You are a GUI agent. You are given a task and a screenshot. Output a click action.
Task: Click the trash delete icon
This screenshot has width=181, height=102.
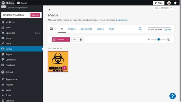click(x=81, y=39)
